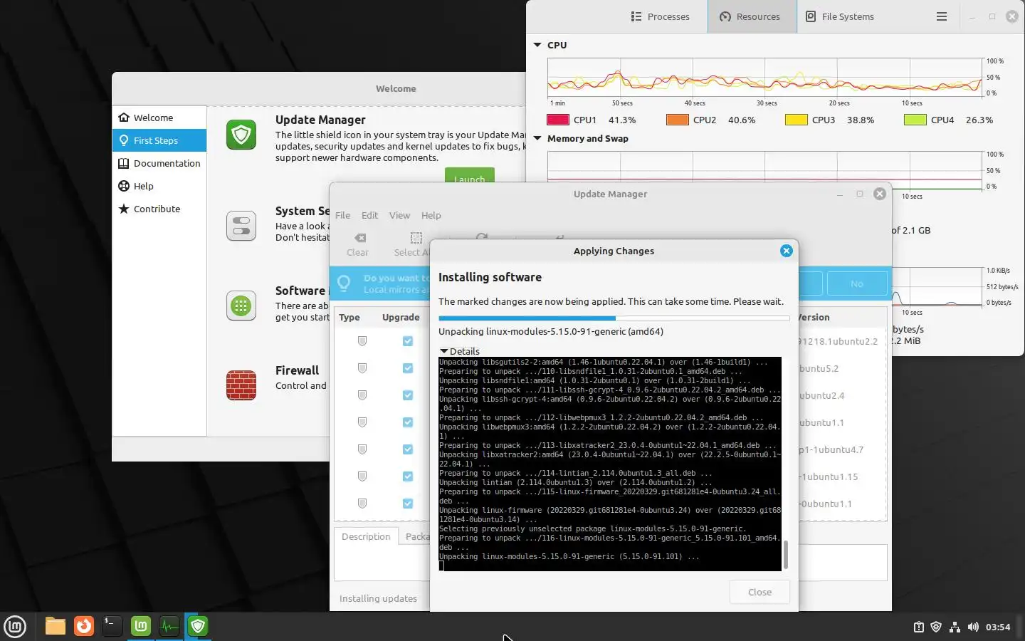
Task: Open the View menu in Update Manager
Action: pos(399,215)
